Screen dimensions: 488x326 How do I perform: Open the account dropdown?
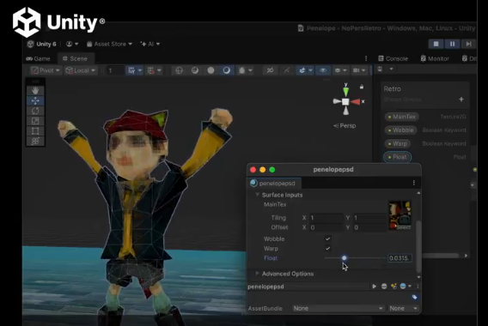click(x=72, y=44)
